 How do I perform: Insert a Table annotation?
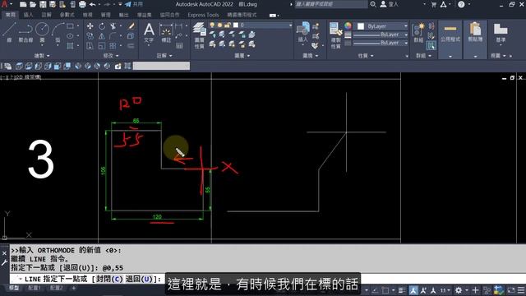pos(179,46)
